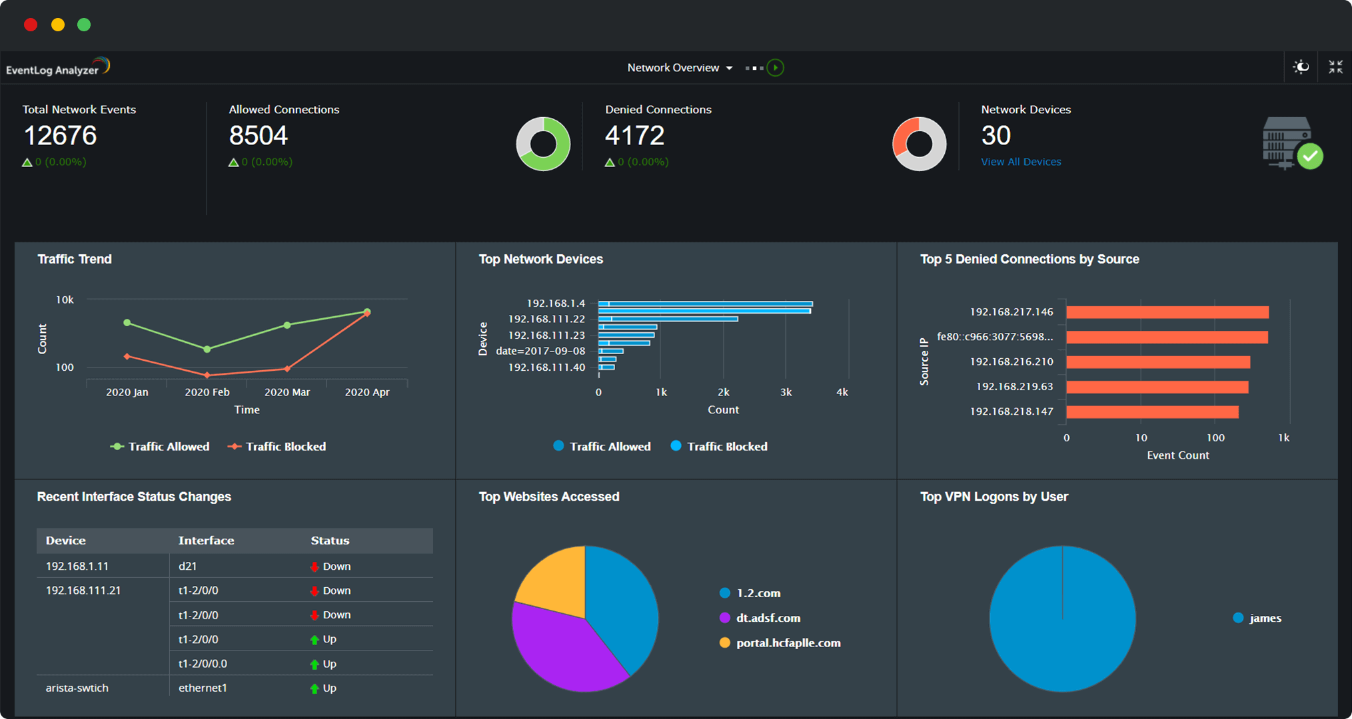
Task: Click the EventLog Analyzer logo
Action: point(57,66)
